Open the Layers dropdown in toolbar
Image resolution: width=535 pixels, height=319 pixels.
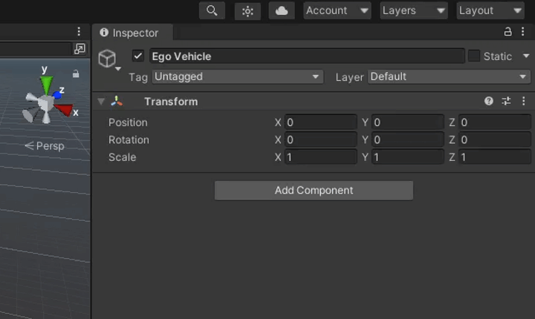(414, 10)
